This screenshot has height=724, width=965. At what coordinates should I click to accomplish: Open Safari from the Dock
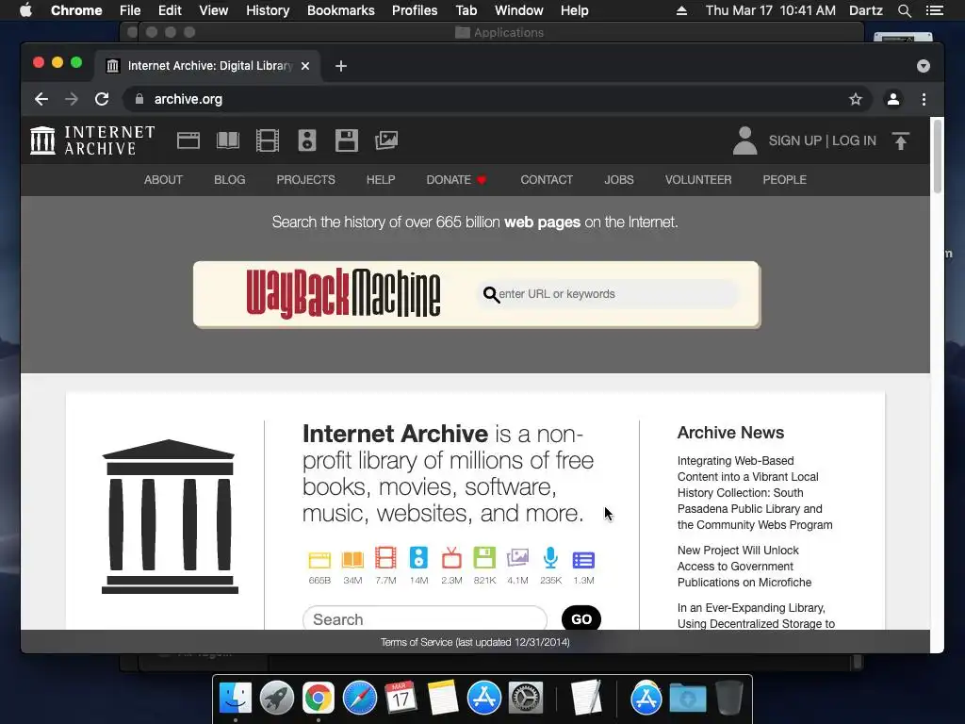(x=359, y=699)
